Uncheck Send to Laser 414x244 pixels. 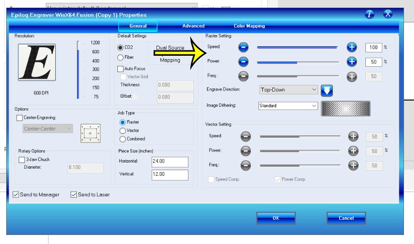[x=73, y=194]
